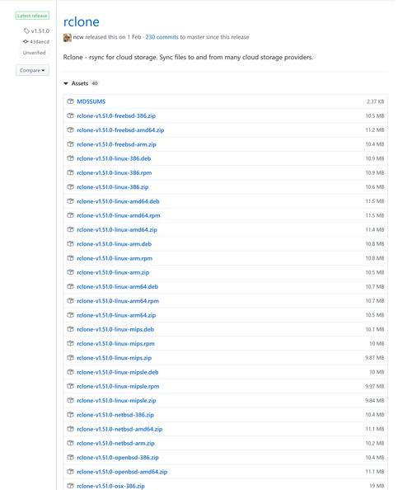Click the package icon beside rclone-v1.51.0-osx-386.zip

[71, 486]
